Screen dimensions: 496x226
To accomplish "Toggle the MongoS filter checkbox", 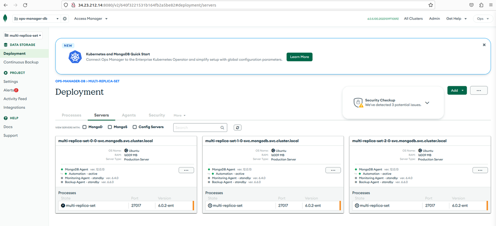I will 110,127.
